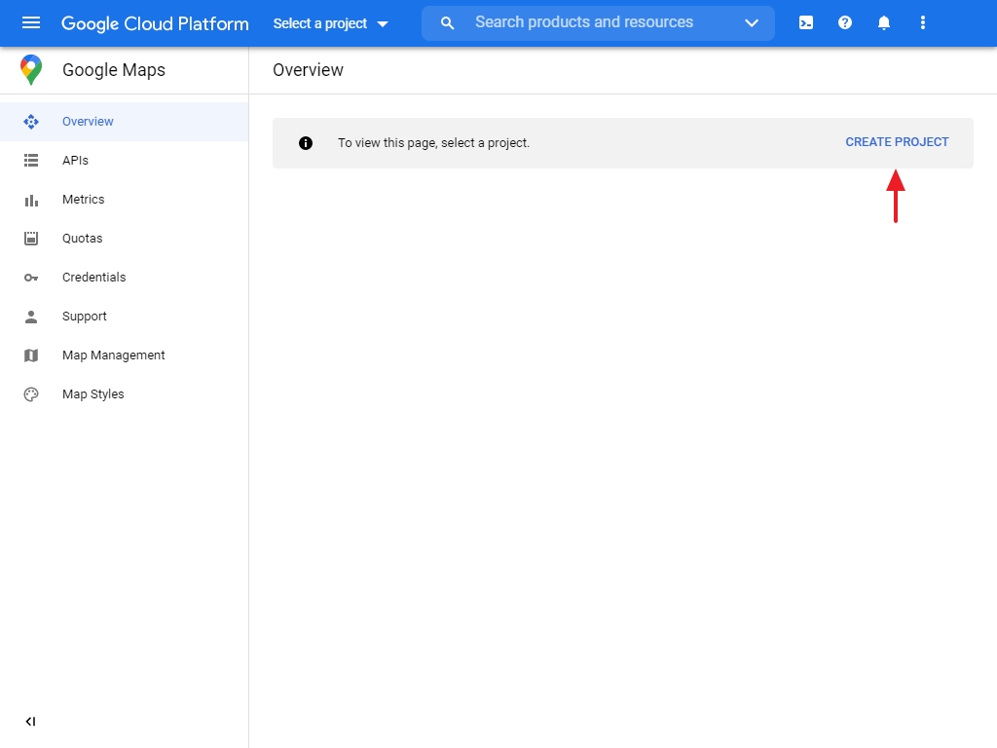The width and height of the screenshot is (997, 748).
Task: Click the Google Maps pin logo
Action: 31,70
